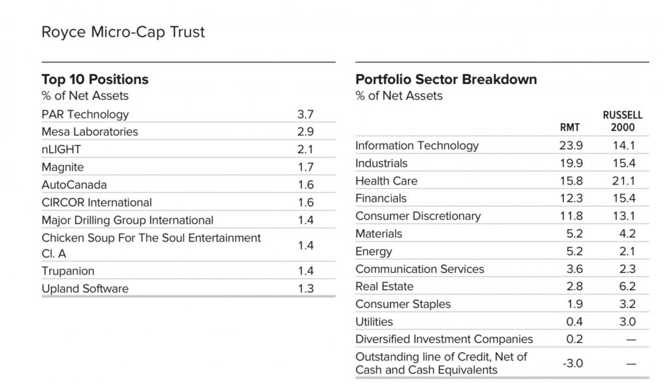665x384 pixels.
Task: Click the Upland Software position name
Action: (85, 289)
